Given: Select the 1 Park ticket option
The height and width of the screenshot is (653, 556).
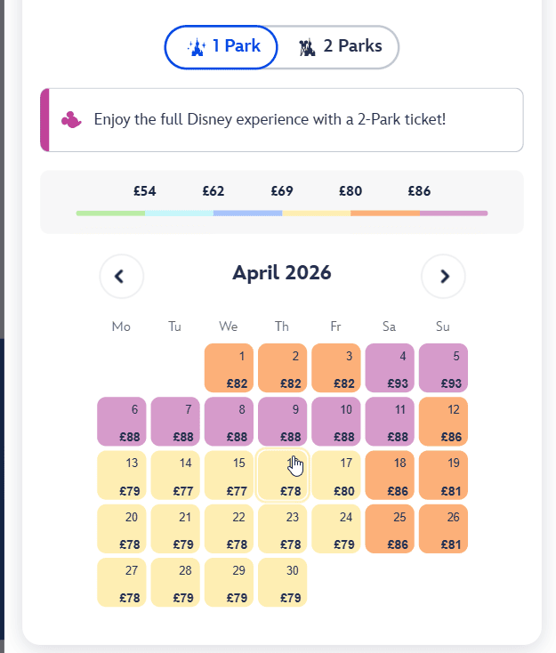Looking at the screenshot, I should pyautogui.click(x=222, y=47).
